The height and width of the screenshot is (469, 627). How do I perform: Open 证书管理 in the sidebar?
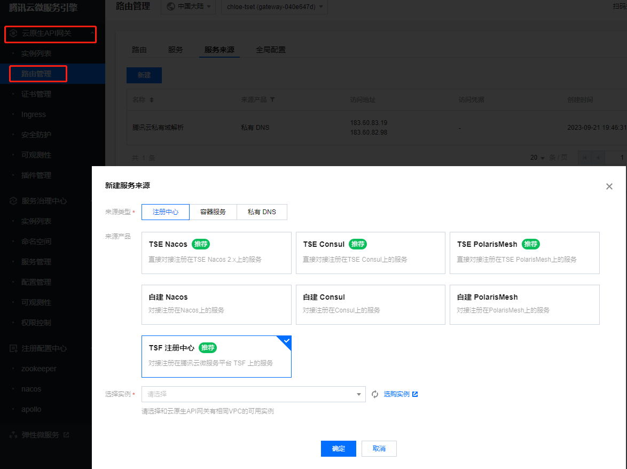[x=36, y=94]
